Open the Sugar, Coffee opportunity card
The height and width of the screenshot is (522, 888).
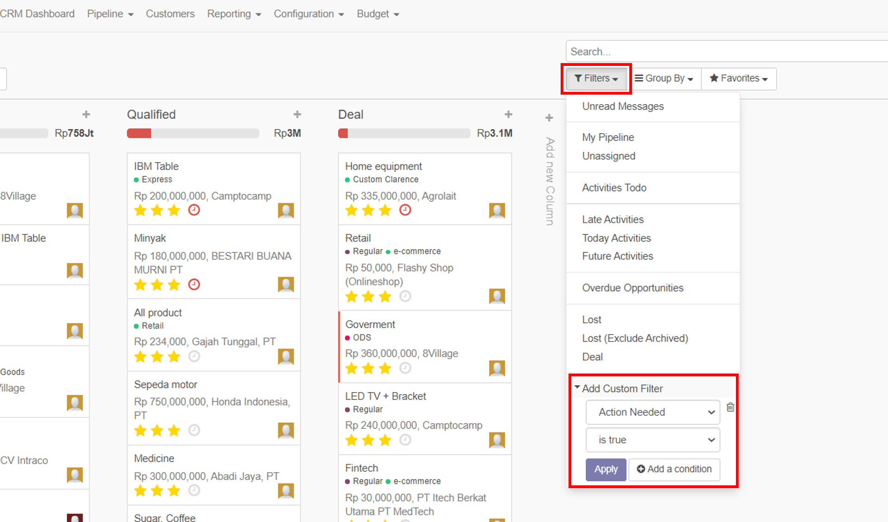point(214,514)
